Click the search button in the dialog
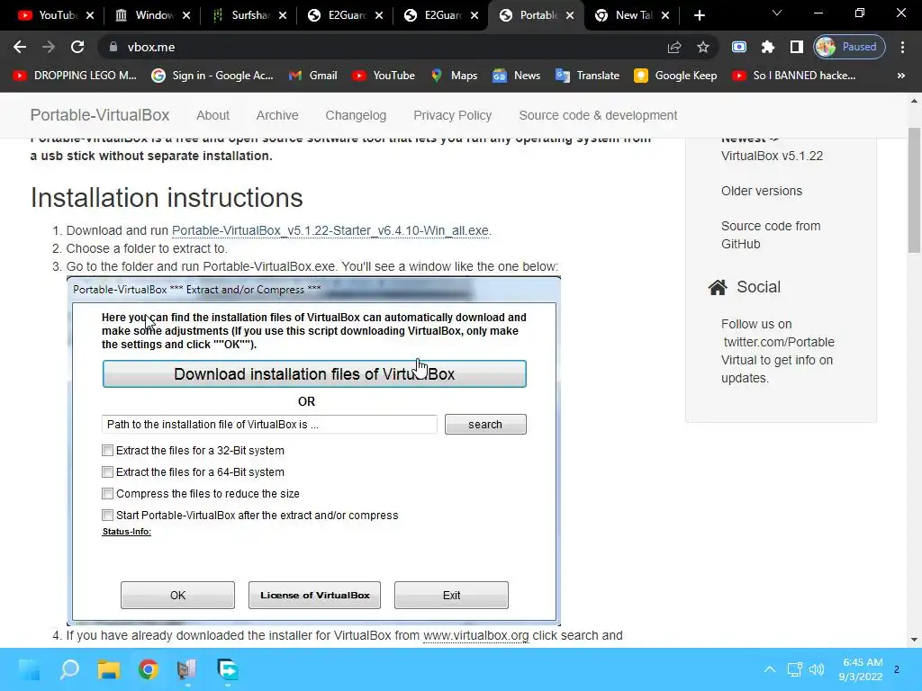Screen dimensions: 922x691 click(x=485, y=425)
